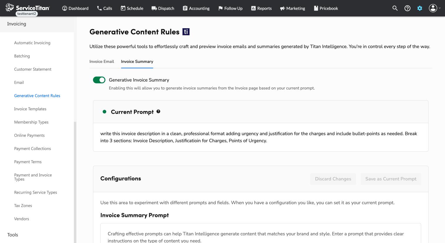The height and width of the screenshot is (243, 445).
Task: Open the Reports menu
Action: coord(261,8)
